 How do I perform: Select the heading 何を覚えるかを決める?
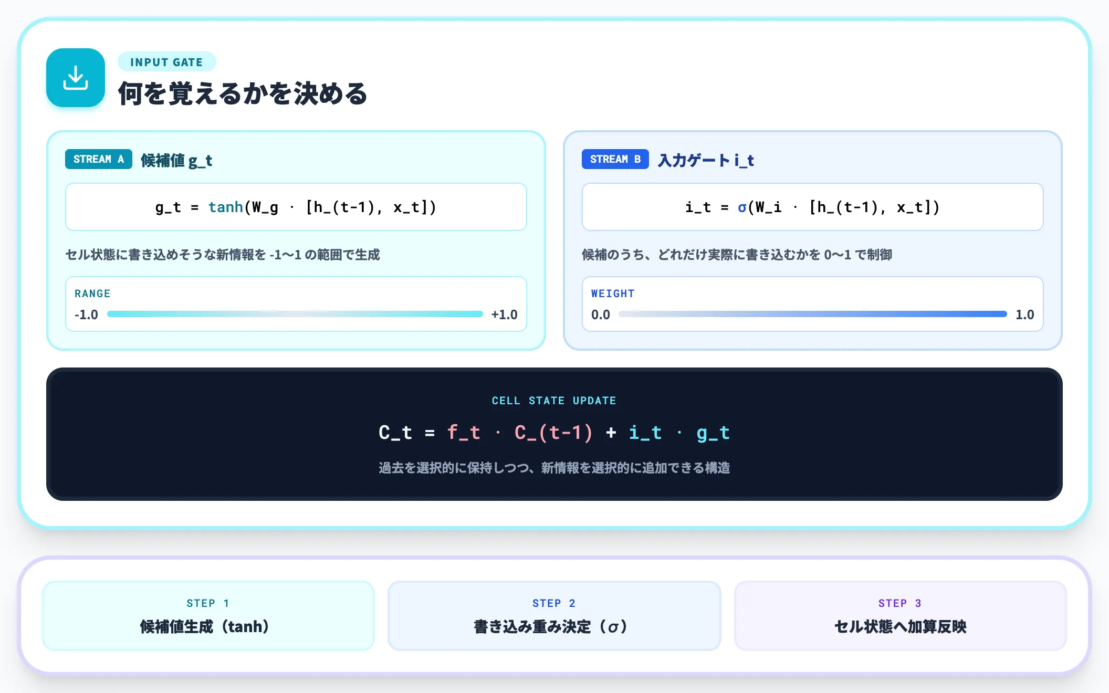point(243,93)
